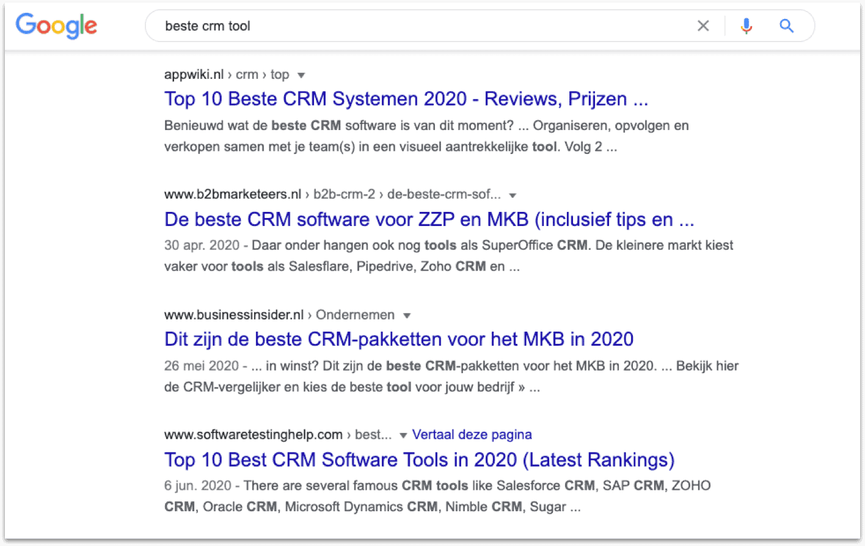Start voice search with microphone icon

coord(746,26)
